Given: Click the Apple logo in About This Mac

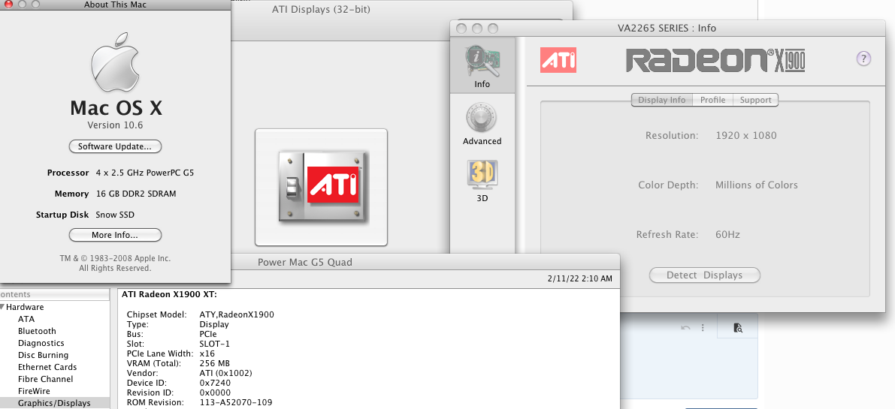Looking at the screenshot, I should click(x=115, y=62).
